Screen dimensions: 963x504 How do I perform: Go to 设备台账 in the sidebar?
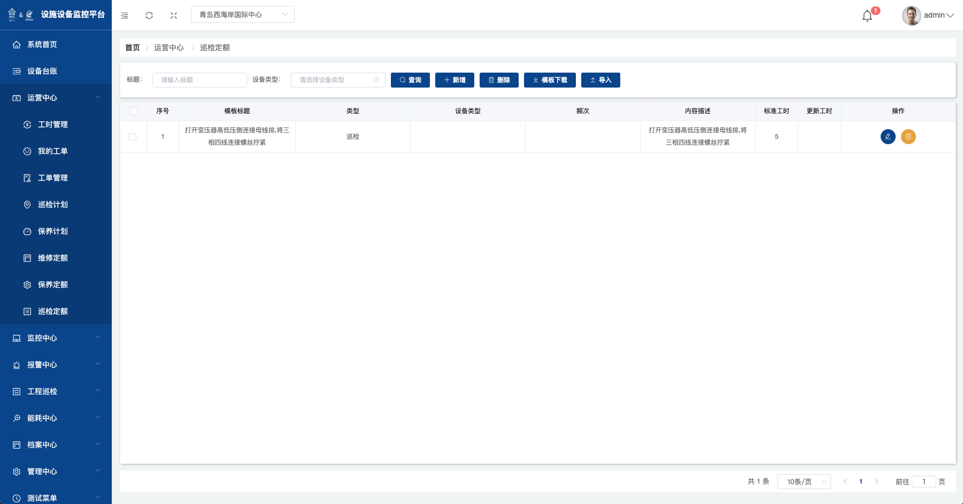(42, 71)
